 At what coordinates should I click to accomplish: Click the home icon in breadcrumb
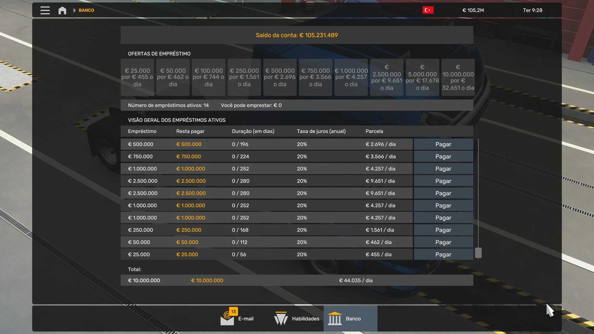point(62,10)
